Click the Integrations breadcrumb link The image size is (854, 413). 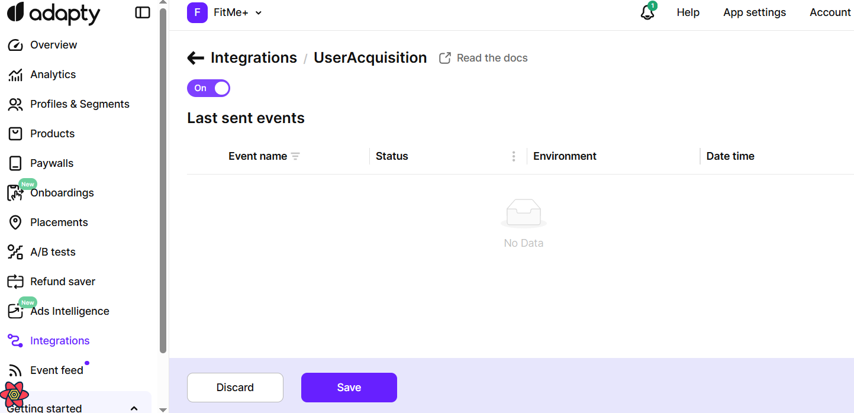click(x=254, y=58)
